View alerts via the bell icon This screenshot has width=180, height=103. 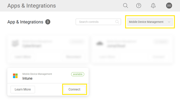tap(153, 5)
